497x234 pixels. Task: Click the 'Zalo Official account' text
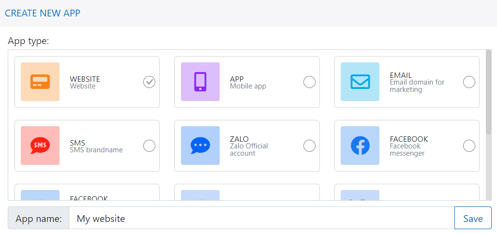[249, 149]
